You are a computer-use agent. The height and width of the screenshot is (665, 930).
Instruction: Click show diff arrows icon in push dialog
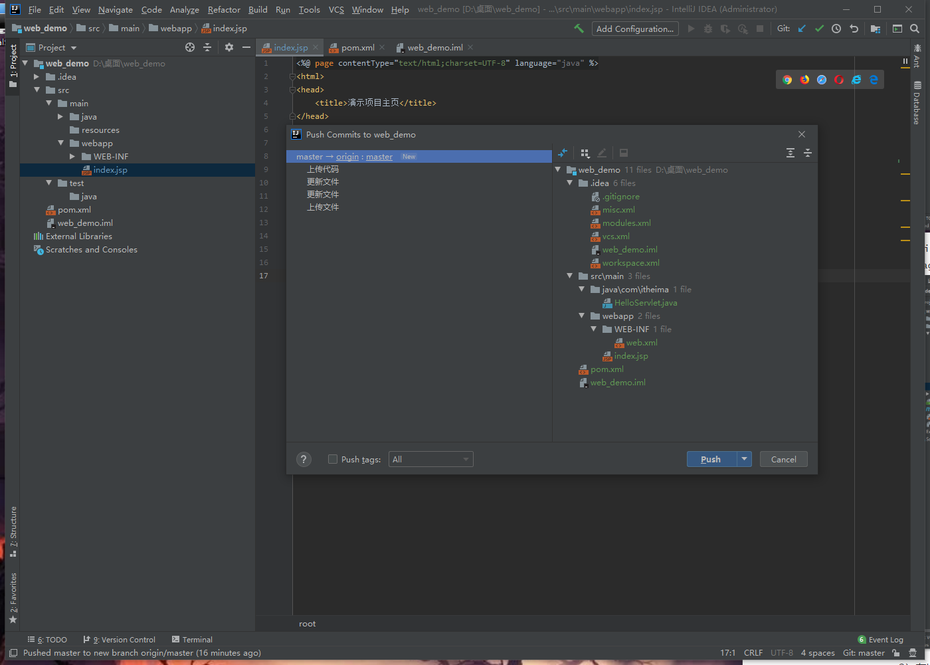coord(563,153)
